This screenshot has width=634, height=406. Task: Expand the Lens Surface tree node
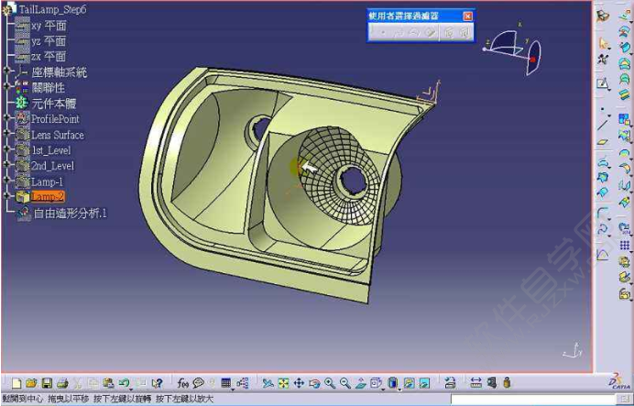[x=6, y=133]
